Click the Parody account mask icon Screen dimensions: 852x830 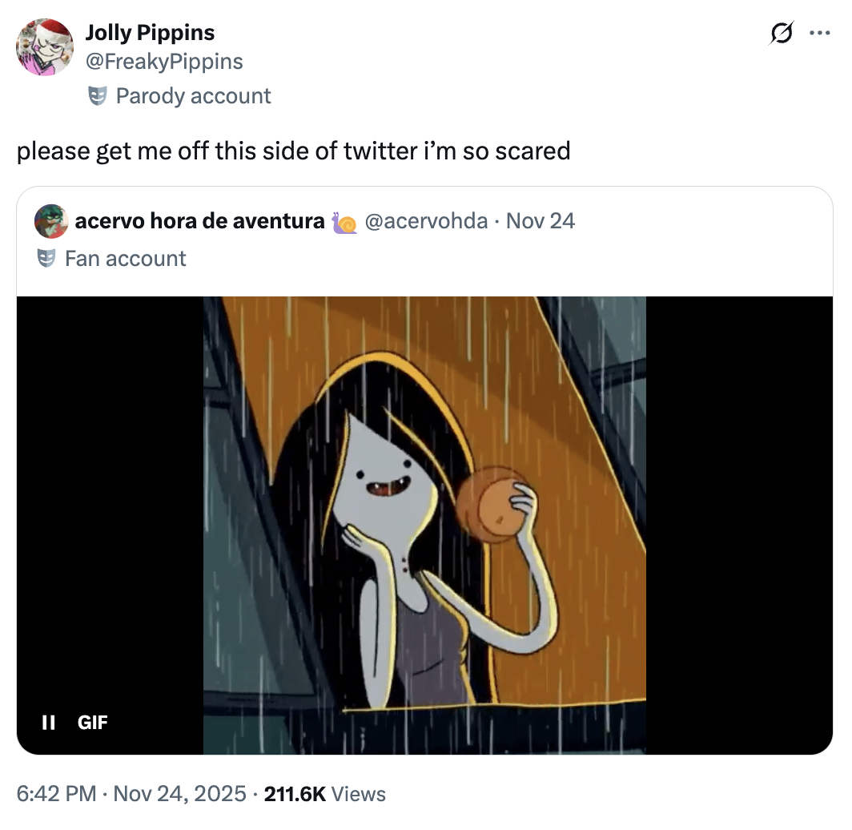(97, 97)
